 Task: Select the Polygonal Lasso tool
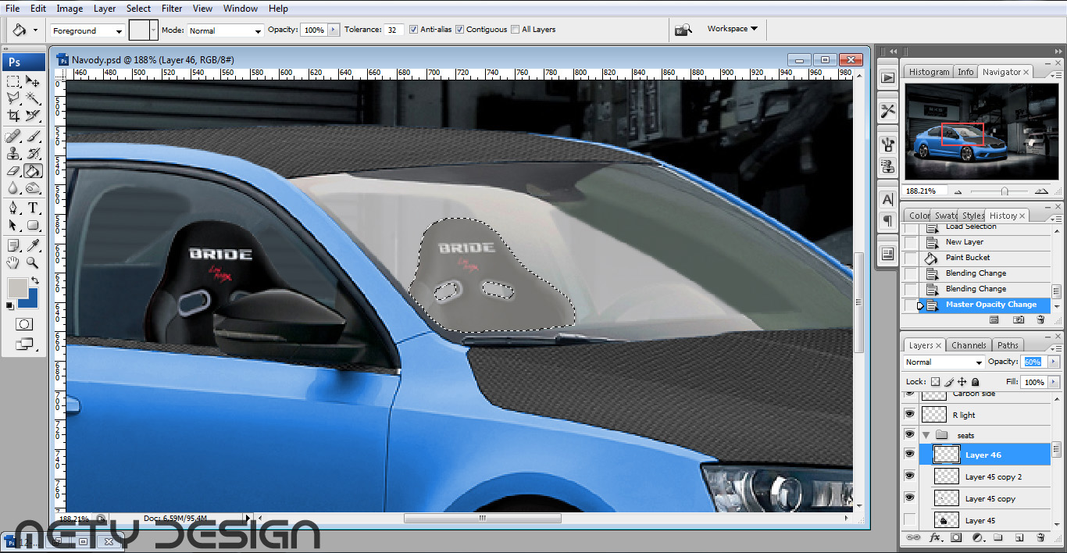[x=13, y=98]
